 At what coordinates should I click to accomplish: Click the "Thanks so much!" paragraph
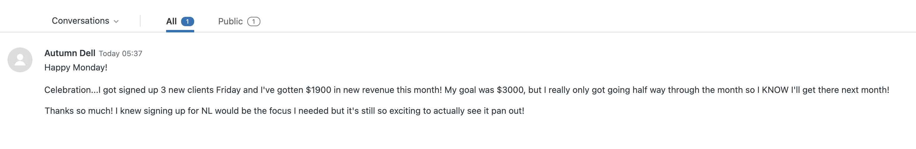point(284,111)
